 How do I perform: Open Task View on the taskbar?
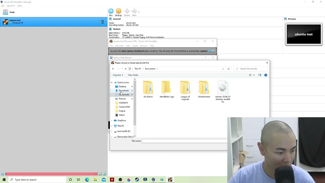[78, 180]
